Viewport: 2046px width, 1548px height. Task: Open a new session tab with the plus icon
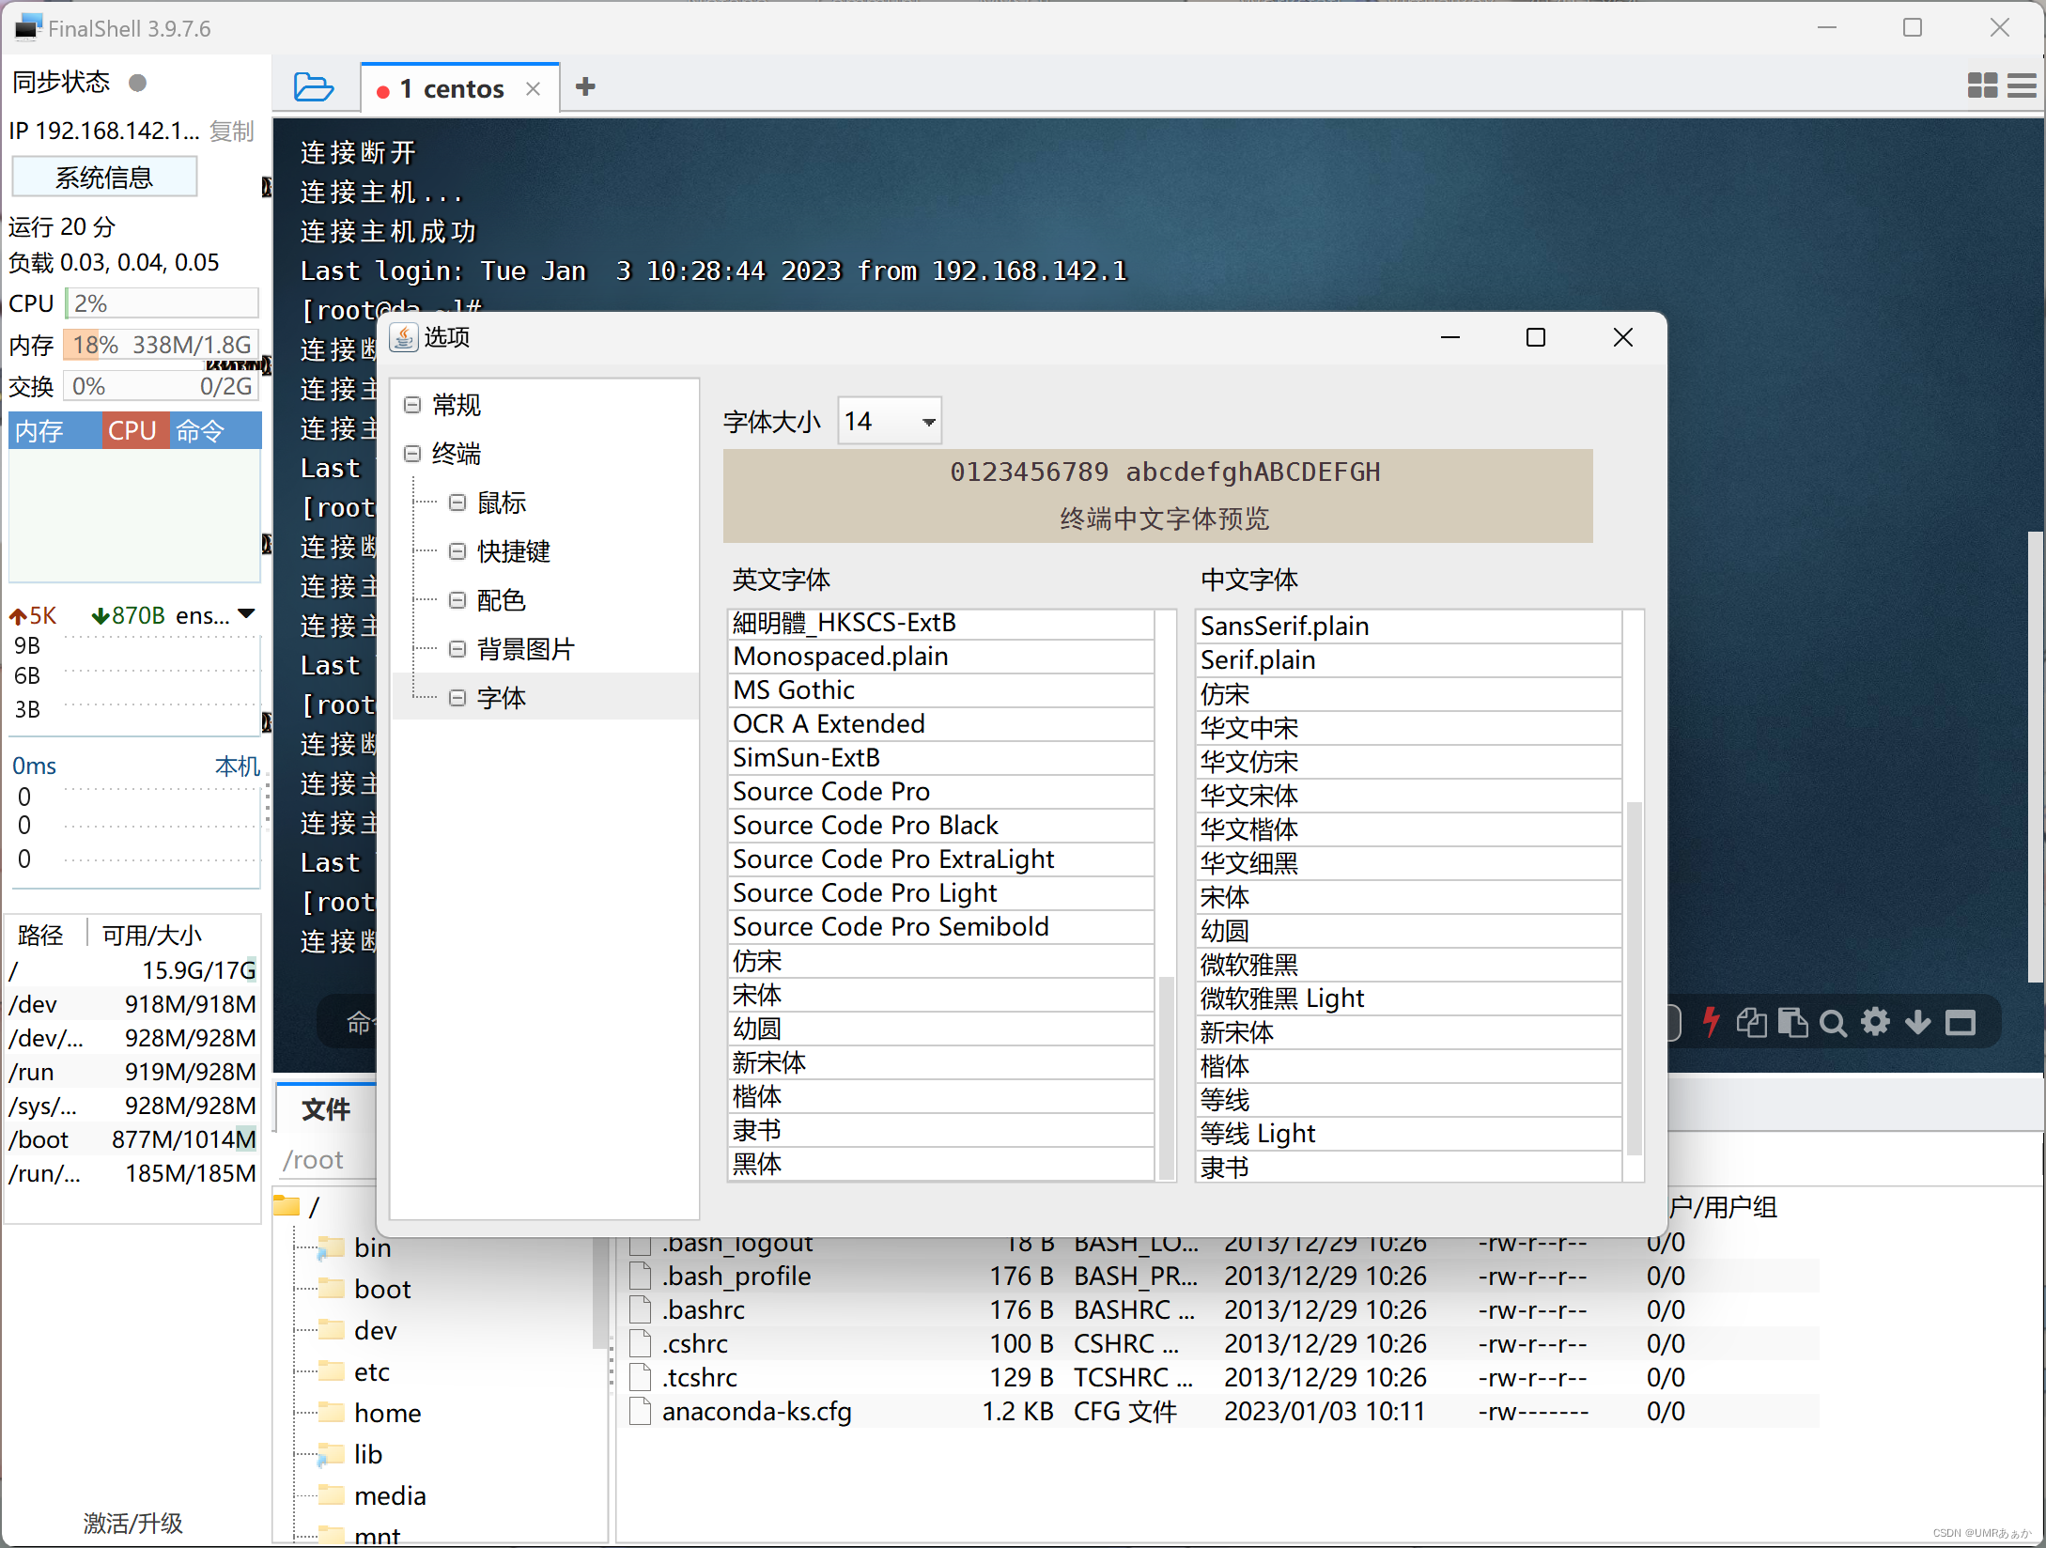pyautogui.click(x=585, y=86)
